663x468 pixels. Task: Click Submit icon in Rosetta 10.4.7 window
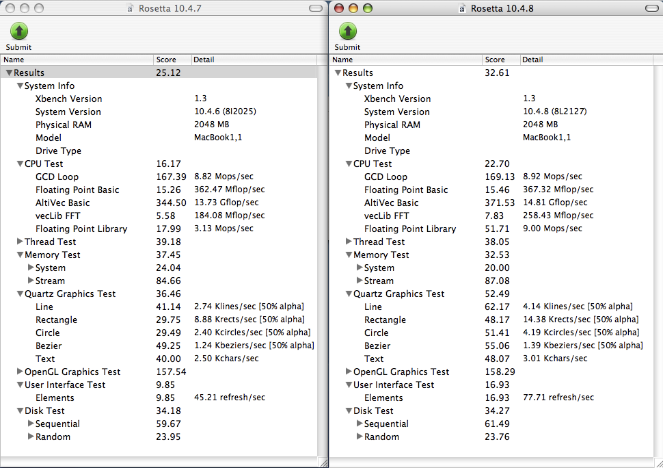(x=19, y=31)
